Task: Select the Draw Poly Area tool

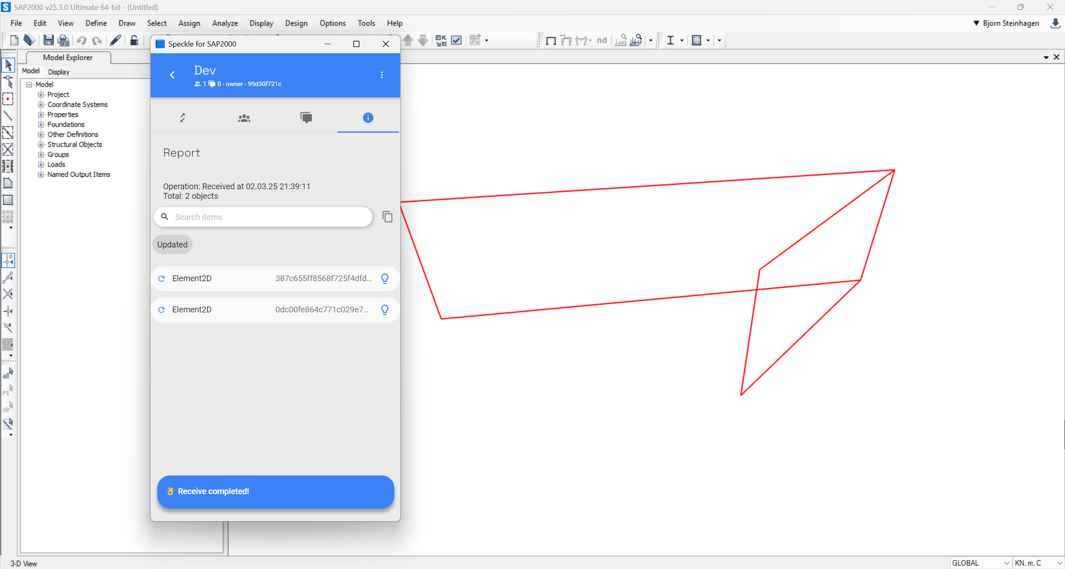Action: pos(8,183)
